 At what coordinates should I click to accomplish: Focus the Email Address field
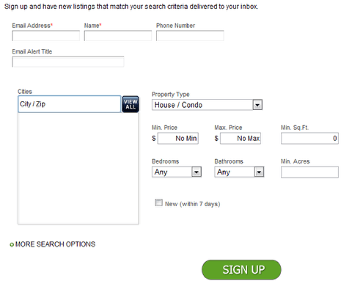coord(46,36)
